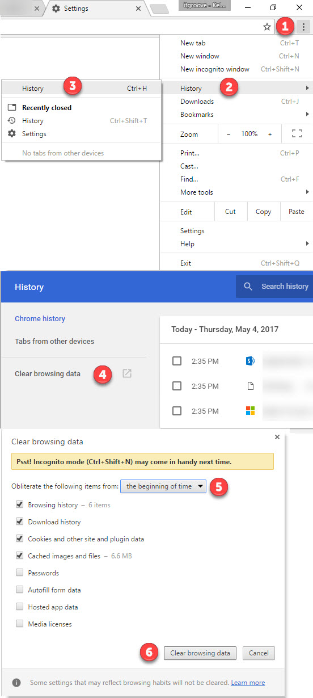Enable Autofill form data checkbox
Viewport: 313px width, 698px height.
click(20, 590)
